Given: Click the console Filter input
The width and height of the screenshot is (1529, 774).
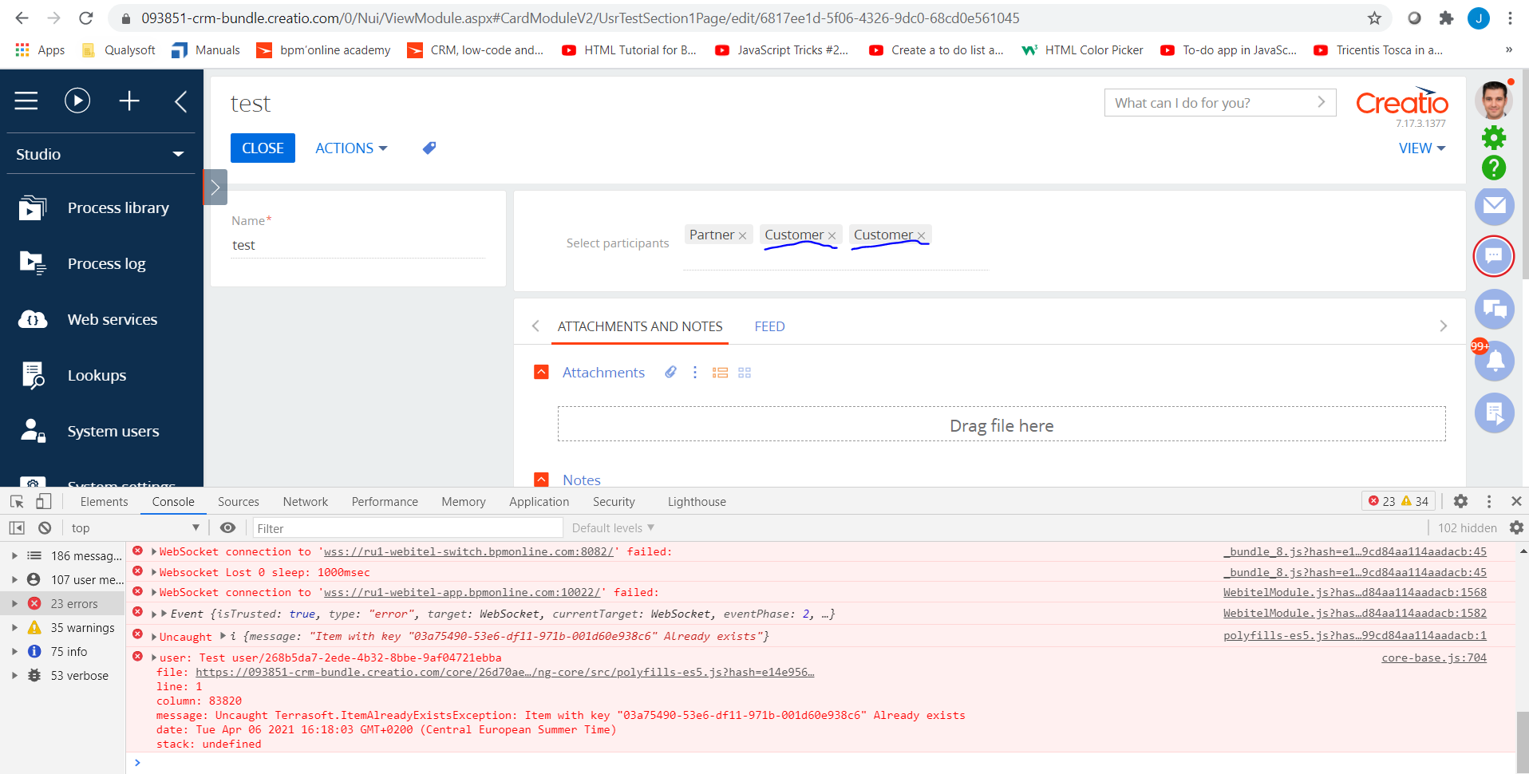Looking at the screenshot, I should tap(408, 527).
